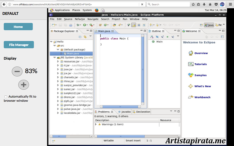Screen dimensions: 234x146
Task: Collapse the src folder node
Action: tap(54, 46)
